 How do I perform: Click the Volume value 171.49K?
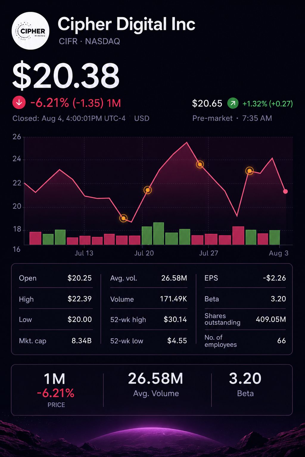(x=174, y=299)
